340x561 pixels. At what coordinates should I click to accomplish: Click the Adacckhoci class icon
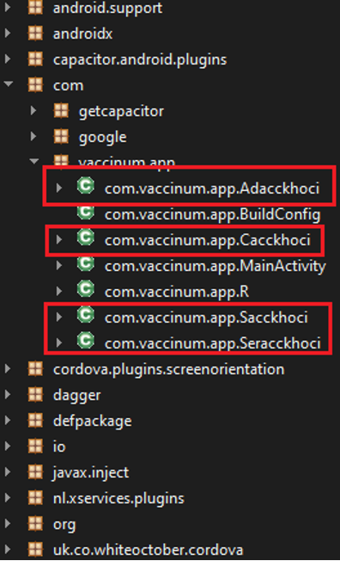point(86,186)
